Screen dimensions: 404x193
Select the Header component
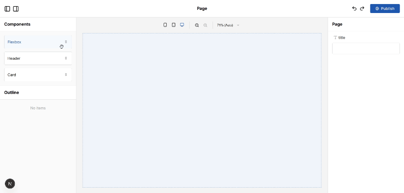(x=38, y=58)
